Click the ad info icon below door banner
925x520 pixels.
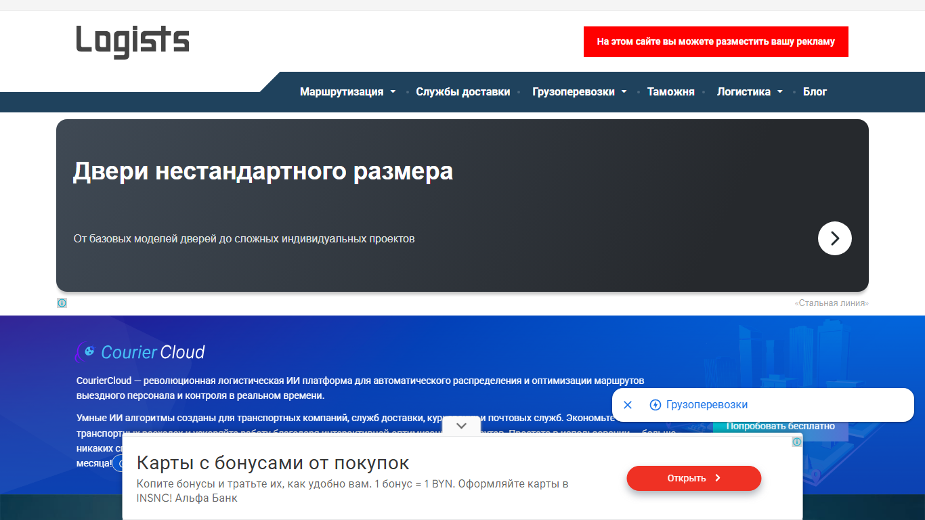[x=62, y=303]
